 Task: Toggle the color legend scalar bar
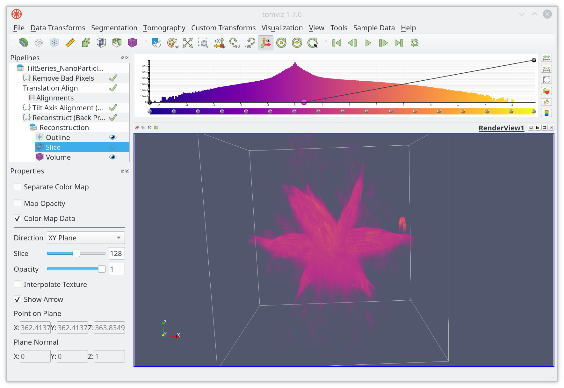[546, 113]
